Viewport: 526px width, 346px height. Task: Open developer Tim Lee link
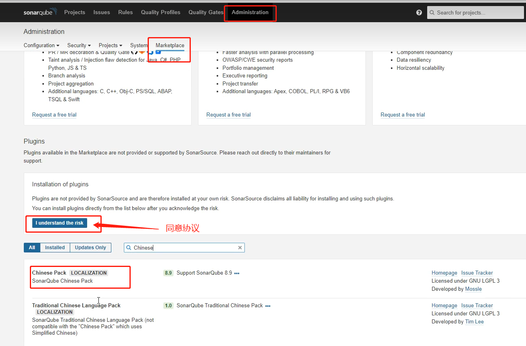point(474,322)
